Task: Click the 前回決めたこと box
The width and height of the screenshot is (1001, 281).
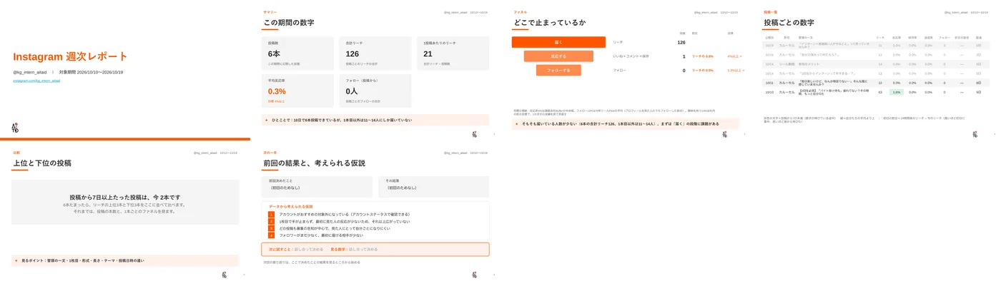Action: [x=317, y=187]
